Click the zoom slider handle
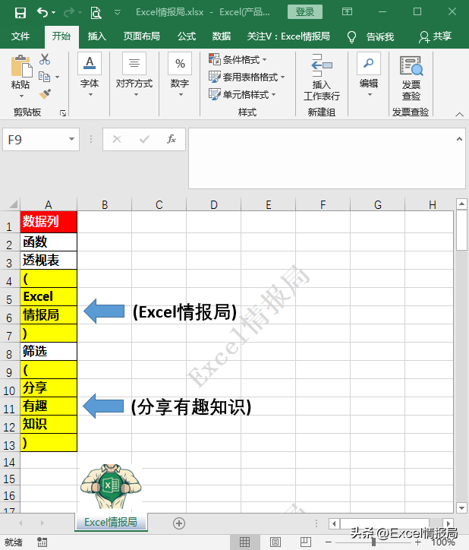 pos(373,542)
